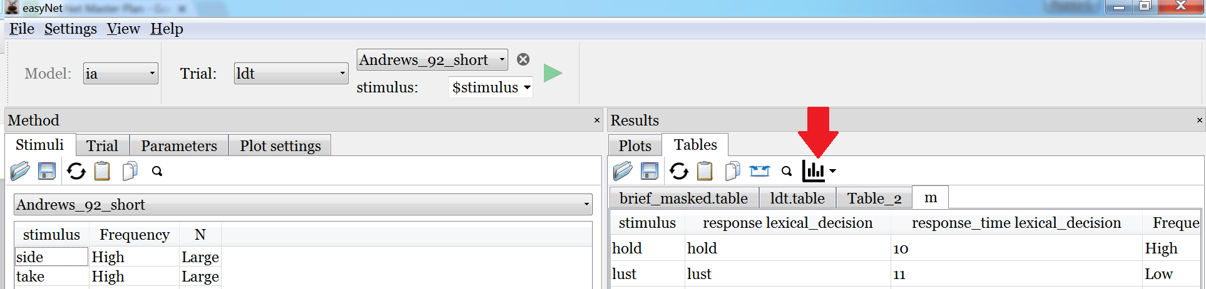Image resolution: width=1206 pixels, height=289 pixels.
Task: Copy the results table via copy icon
Action: pyautogui.click(x=732, y=171)
